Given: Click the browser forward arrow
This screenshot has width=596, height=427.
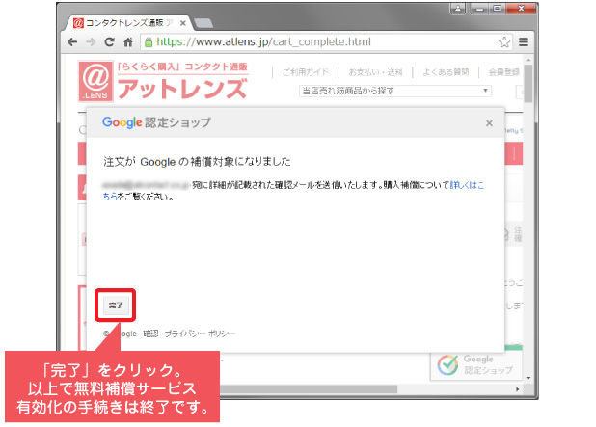Looking at the screenshot, I should pyautogui.click(x=91, y=42).
